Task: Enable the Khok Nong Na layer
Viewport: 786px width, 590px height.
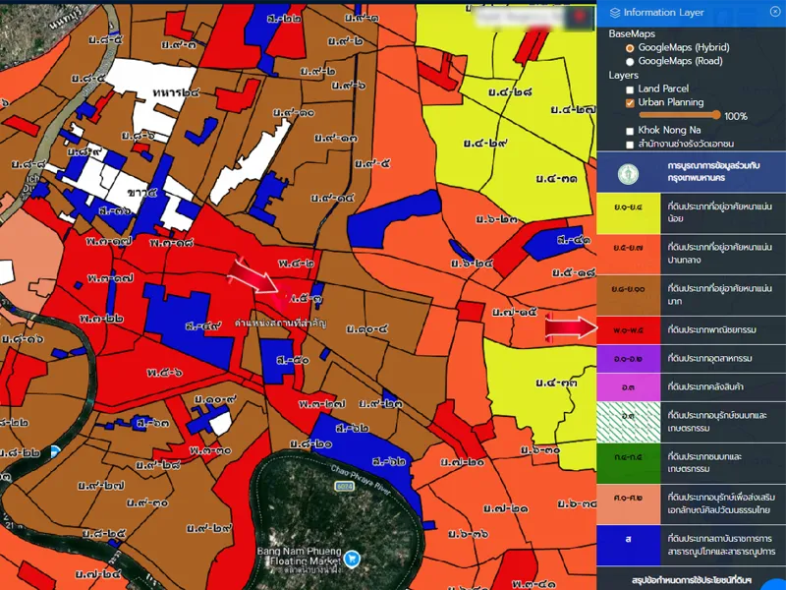Action: click(x=630, y=130)
